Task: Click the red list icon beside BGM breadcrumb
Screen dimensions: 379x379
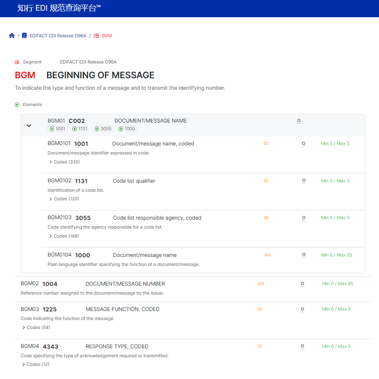Action: click(x=96, y=36)
